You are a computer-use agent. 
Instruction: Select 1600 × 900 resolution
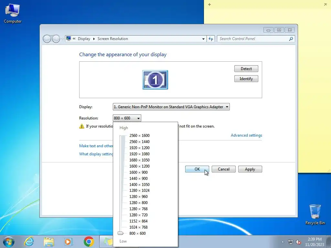(x=138, y=172)
